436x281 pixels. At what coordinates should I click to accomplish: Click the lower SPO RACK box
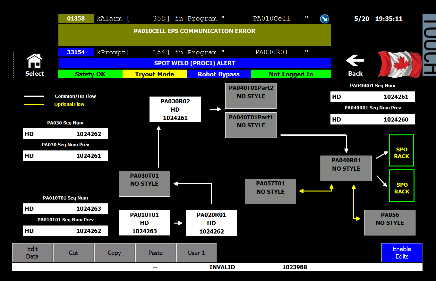(402, 186)
